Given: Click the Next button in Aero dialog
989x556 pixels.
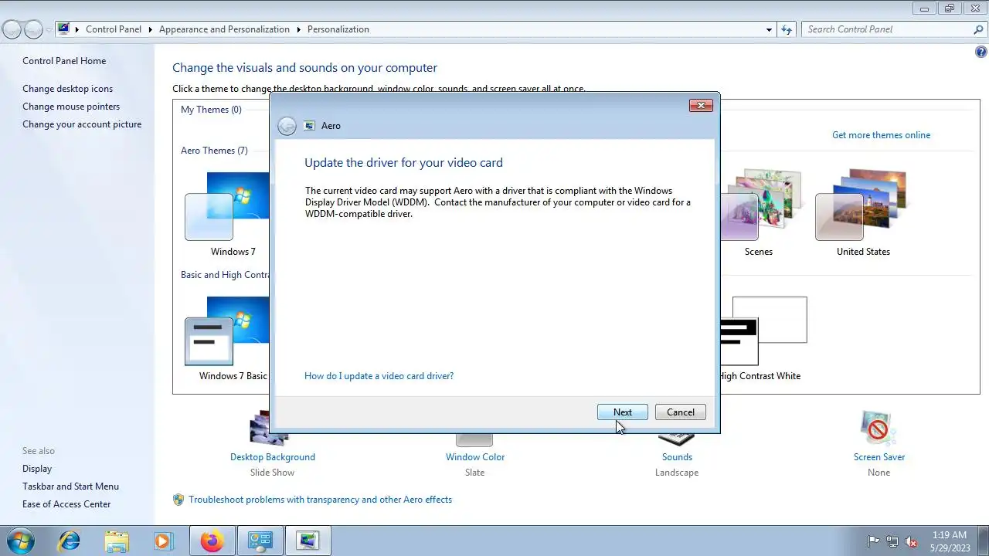Looking at the screenshot, I should tap(622, 412).
